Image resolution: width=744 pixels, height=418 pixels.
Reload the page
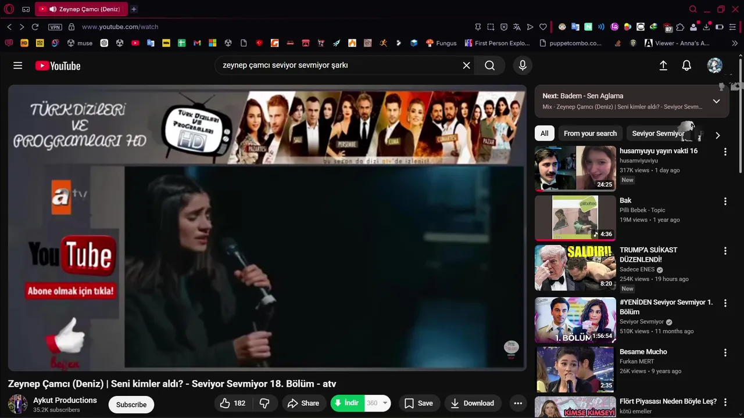tap(35, 27)
